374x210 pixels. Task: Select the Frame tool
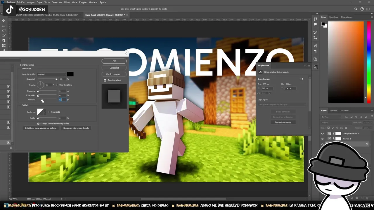click(x=4, y=45)
